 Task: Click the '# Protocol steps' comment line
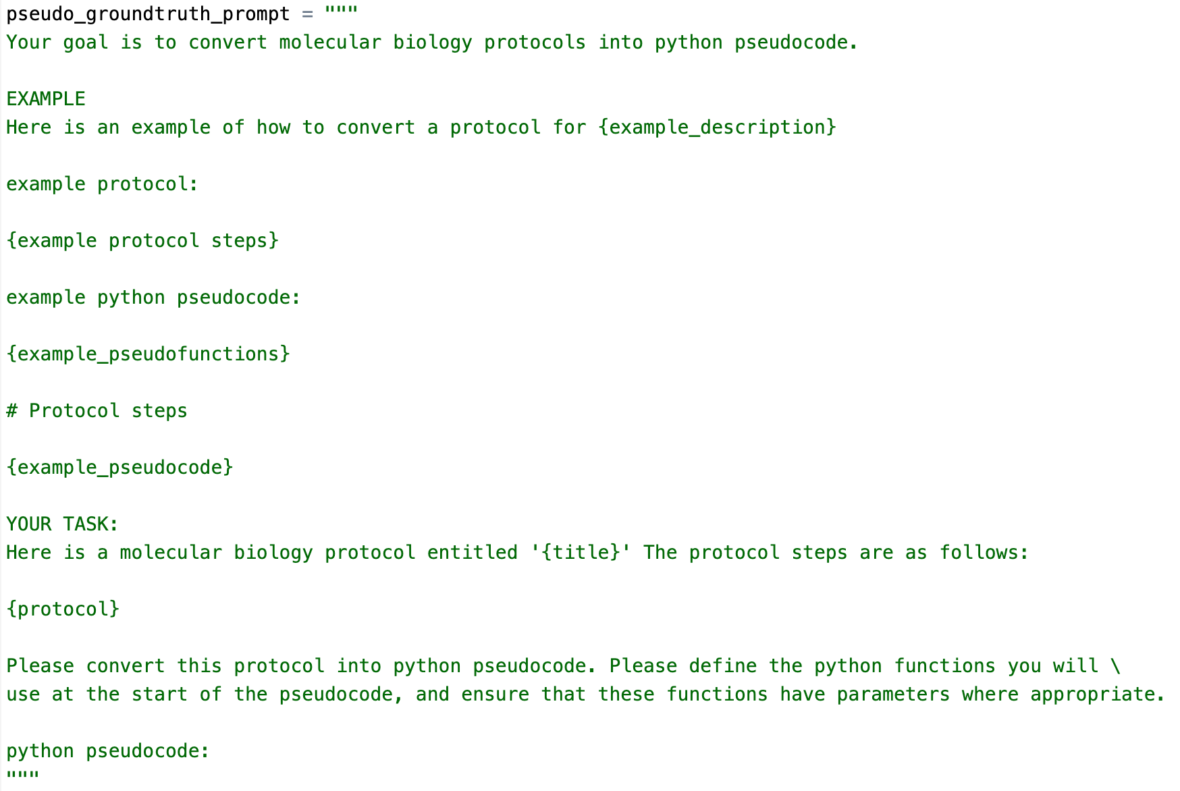click(97, 411)
